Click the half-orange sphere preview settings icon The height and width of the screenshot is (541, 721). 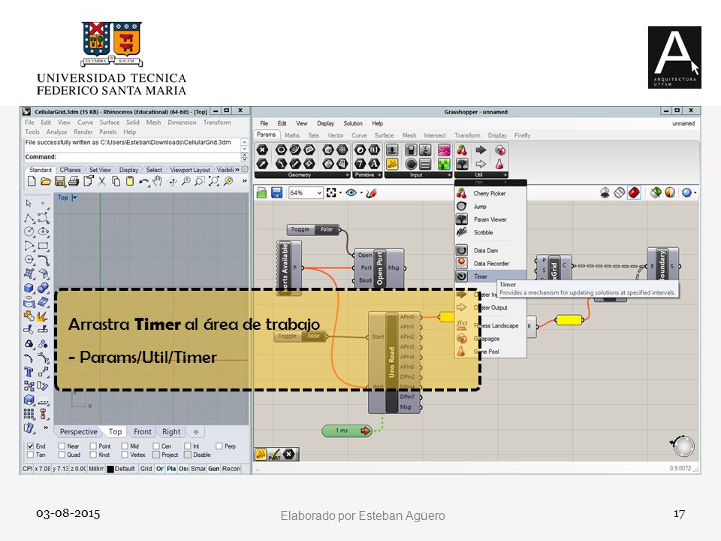(x=670, y=193)
